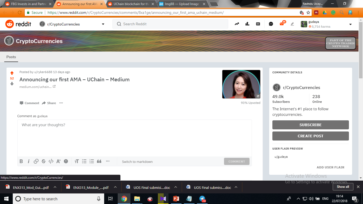This screenshot has width=363, height=204.
Task: Reload the page
Action: (20, 12)
